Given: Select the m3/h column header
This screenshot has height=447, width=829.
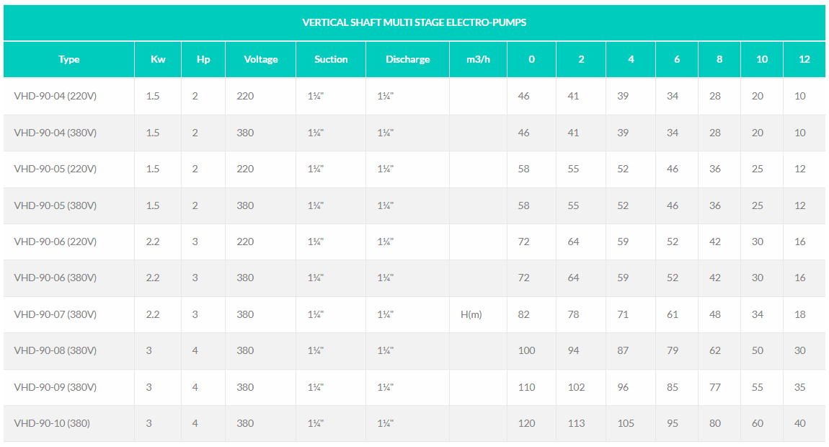Looking at the screenshot, I should 478,59.
